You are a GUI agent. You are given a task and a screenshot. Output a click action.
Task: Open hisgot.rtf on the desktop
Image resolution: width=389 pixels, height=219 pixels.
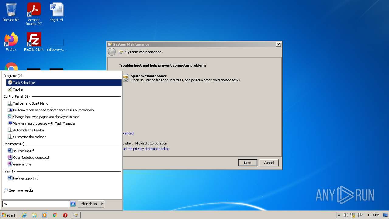(x=57, y=12)
